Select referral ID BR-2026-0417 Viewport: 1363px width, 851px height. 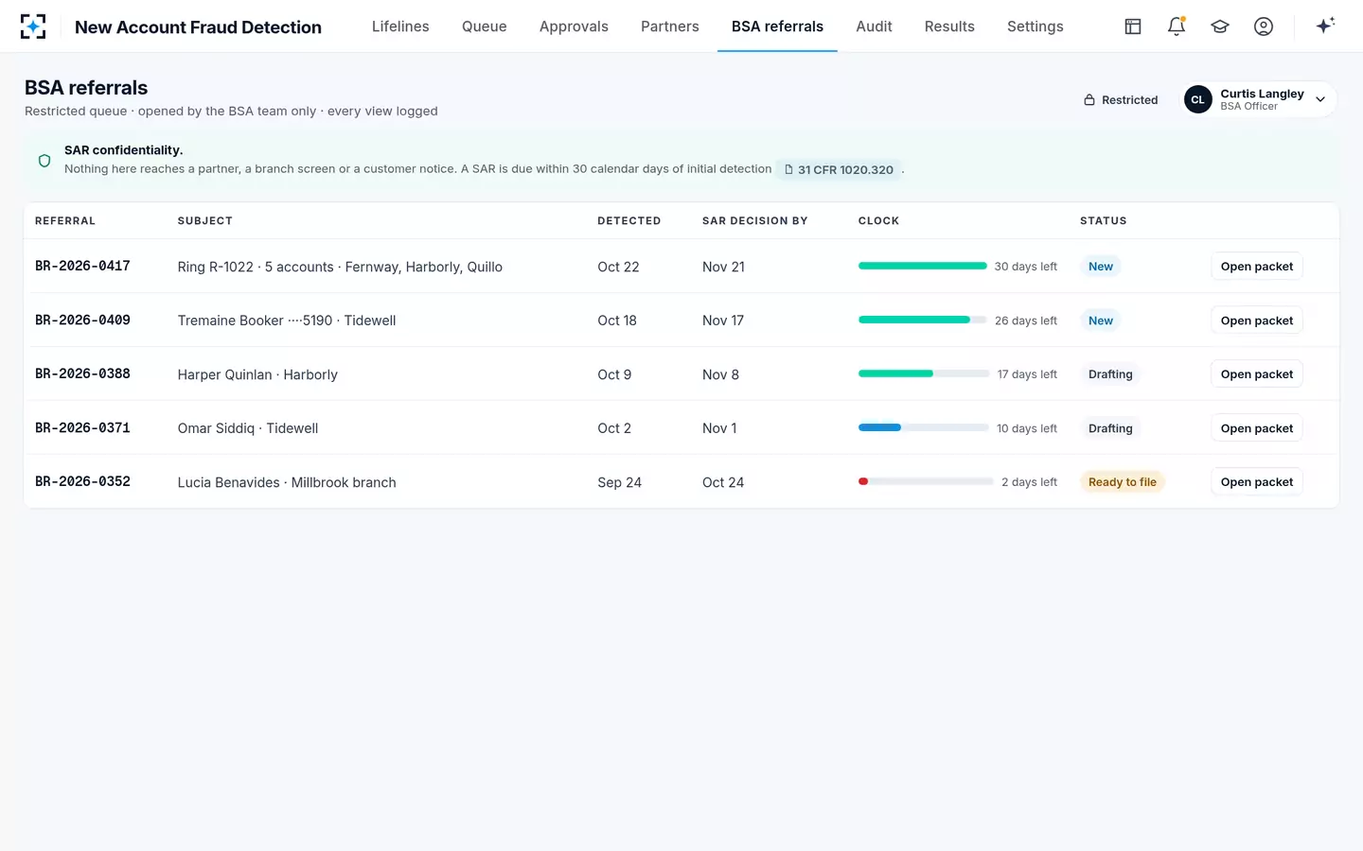82,266
